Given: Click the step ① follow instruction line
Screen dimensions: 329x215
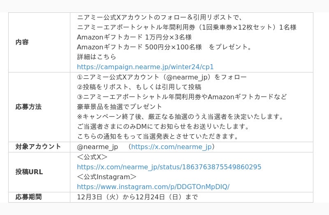Looking at the screenshot, I should 162,77.
